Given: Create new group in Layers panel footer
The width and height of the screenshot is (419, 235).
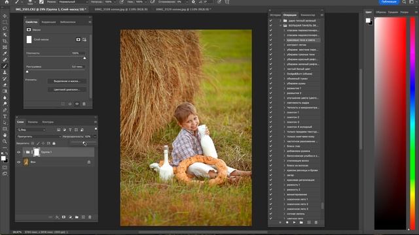Looking at the screenshot, I should [77, 217].
